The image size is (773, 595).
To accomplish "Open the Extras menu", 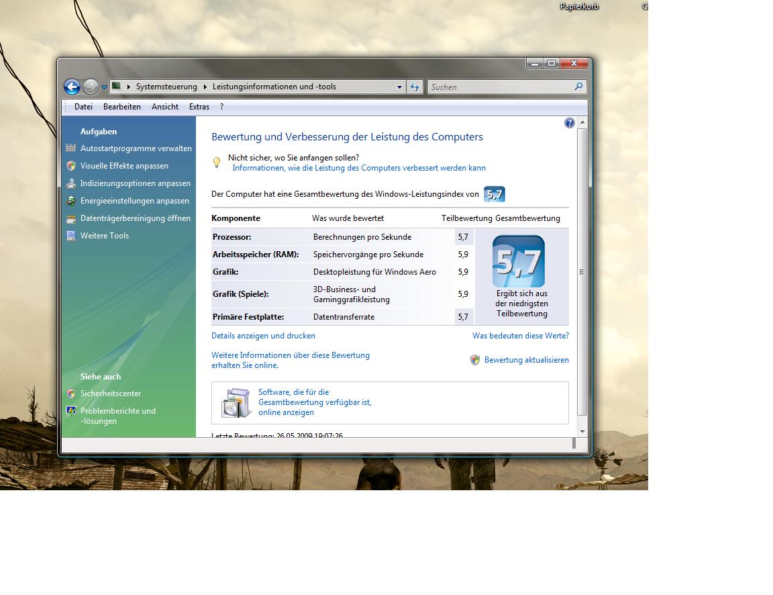I will coord(199,107).
